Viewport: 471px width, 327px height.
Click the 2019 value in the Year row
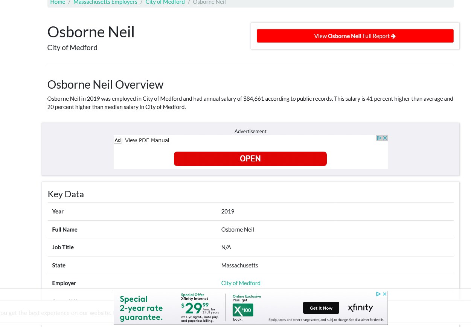227,211
